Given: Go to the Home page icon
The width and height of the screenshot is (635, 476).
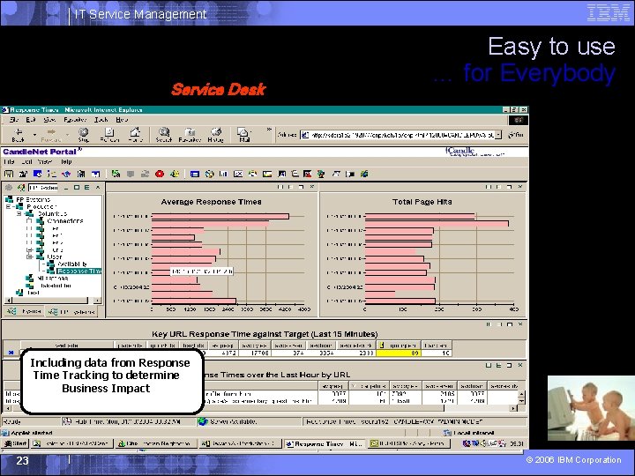Looking at the screenshot, I should click(135, 135).
